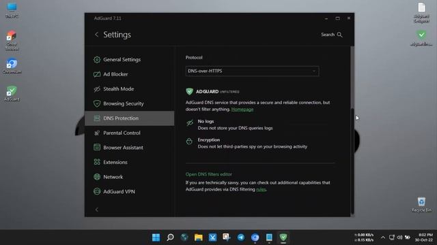The height and width of the screenshot is (245, 437).
Task: Select This PC desktop icon
Action: click(12, 11)
